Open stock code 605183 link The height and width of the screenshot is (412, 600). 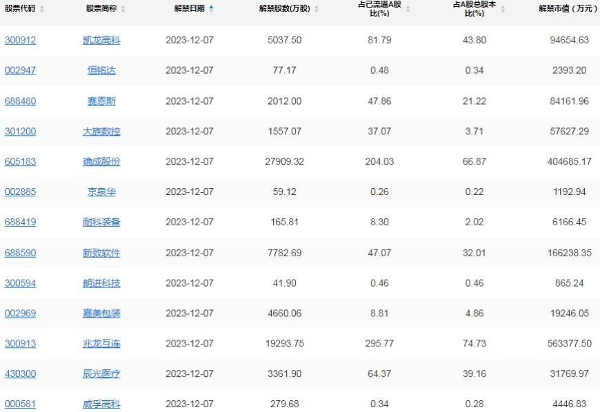point(20,162)
